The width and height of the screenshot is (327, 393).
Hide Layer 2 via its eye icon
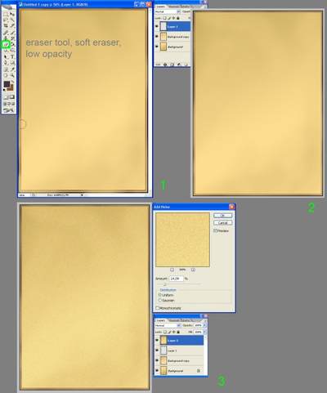click(x=157, y=340)
